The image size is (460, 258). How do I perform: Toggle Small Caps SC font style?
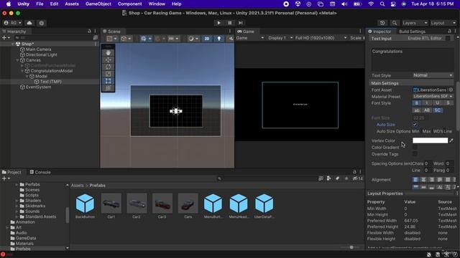438,110
